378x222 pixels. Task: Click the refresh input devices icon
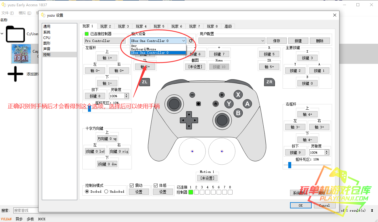191,41
